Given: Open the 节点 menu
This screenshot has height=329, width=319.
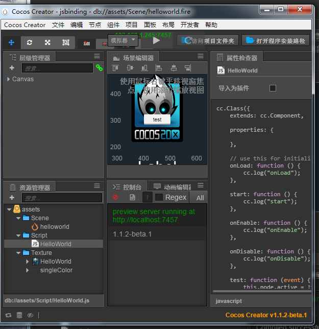Looking at the screenshot, I should pos(95,25).
